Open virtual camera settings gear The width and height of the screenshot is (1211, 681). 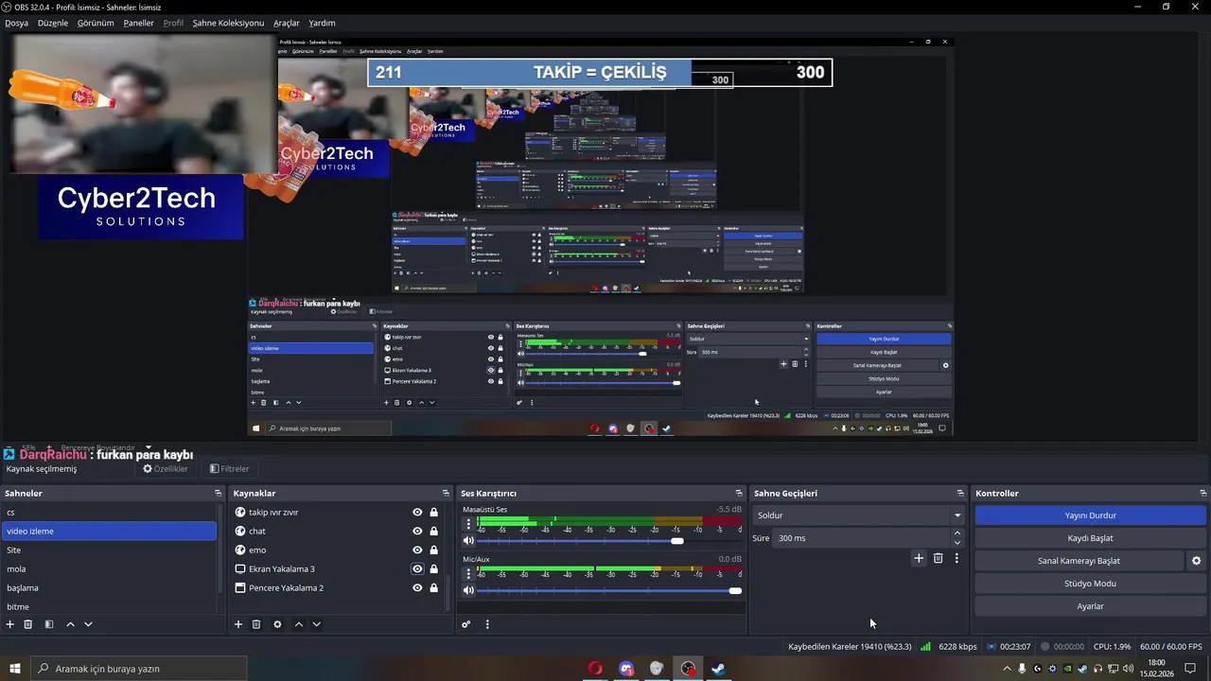(x=1196, y=561)
